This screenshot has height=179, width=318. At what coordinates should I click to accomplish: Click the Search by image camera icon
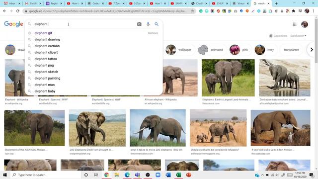pyautogui.click(x=139, y=24)
